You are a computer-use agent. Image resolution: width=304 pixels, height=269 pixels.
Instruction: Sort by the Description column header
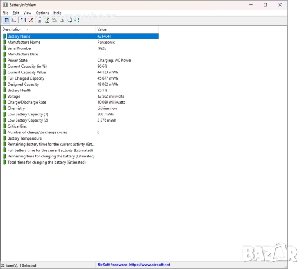coord(48,29)
